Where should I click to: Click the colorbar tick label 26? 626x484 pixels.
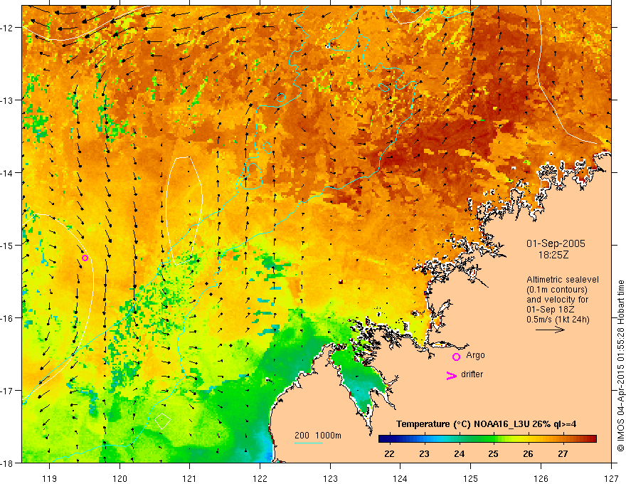[x=528, y=454]
